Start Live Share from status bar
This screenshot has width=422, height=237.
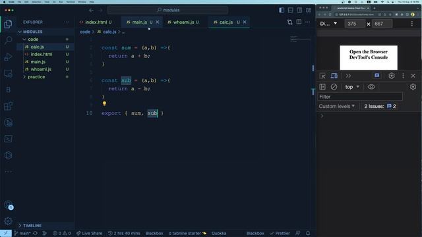click(x=89, y=233)
